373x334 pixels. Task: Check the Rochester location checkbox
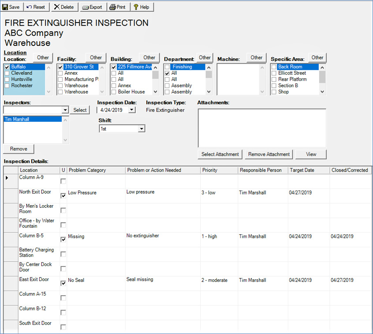(x=7, y=86)
